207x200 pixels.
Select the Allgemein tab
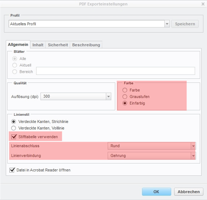(x=18, y=44)
